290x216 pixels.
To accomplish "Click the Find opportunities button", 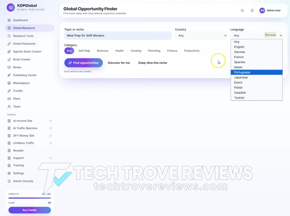I will (x=84, y=63).
